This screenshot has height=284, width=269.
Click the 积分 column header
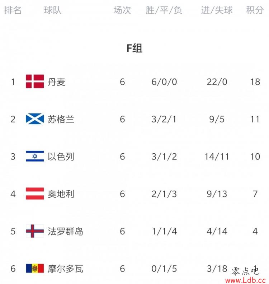255,10
